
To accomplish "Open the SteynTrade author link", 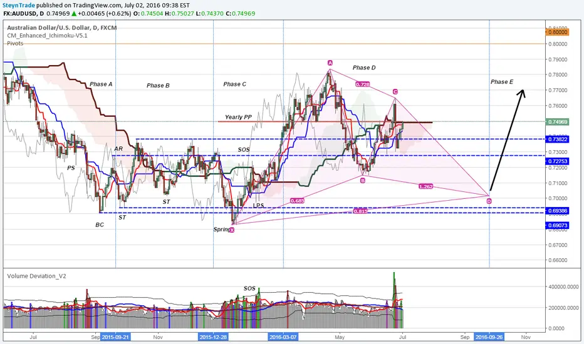I will click(x=19, y=5).
